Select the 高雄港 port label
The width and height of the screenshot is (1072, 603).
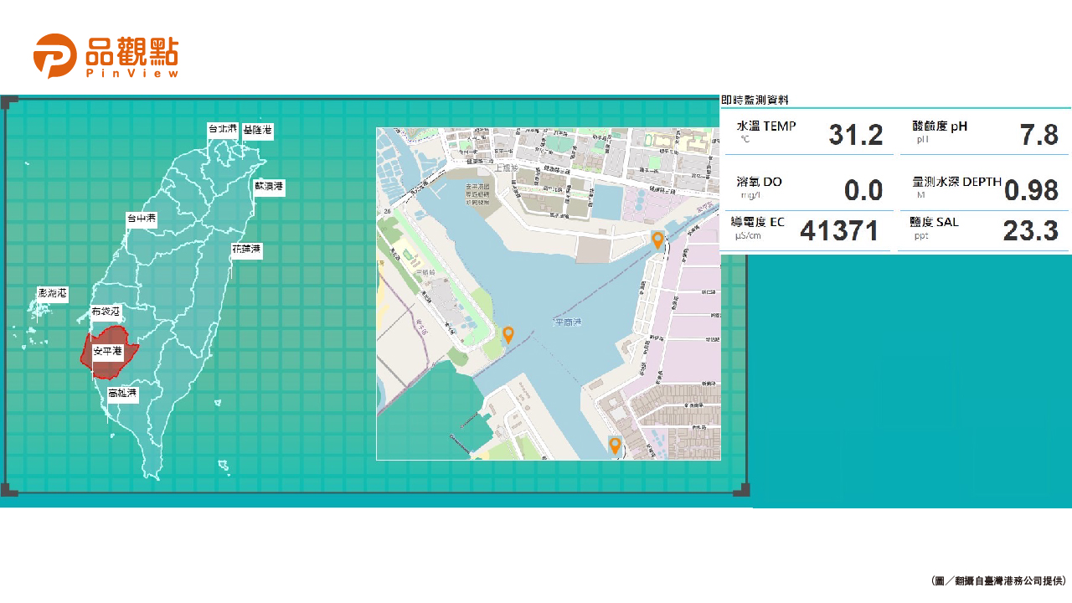point(122,393)
